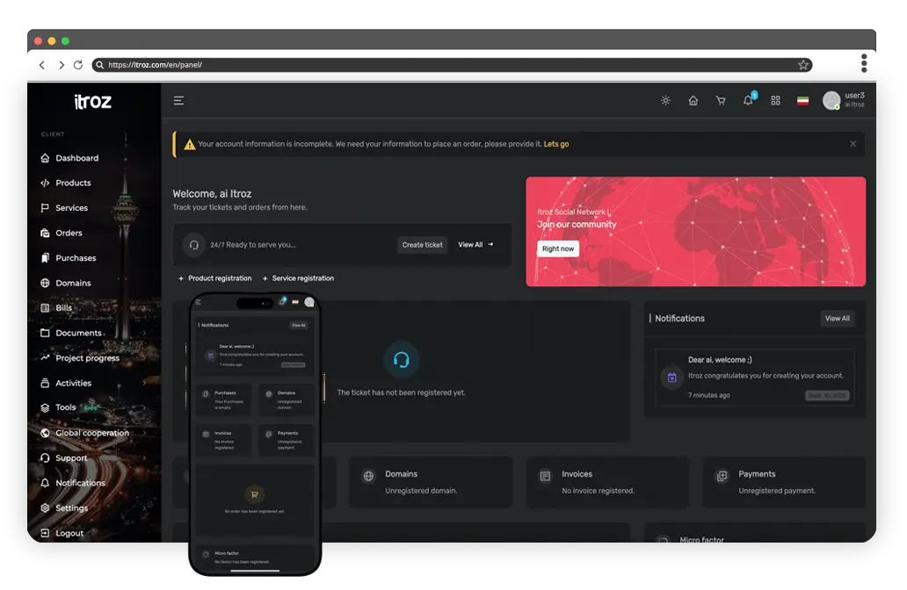Open the browser three-dot menu

click(864, 63)
